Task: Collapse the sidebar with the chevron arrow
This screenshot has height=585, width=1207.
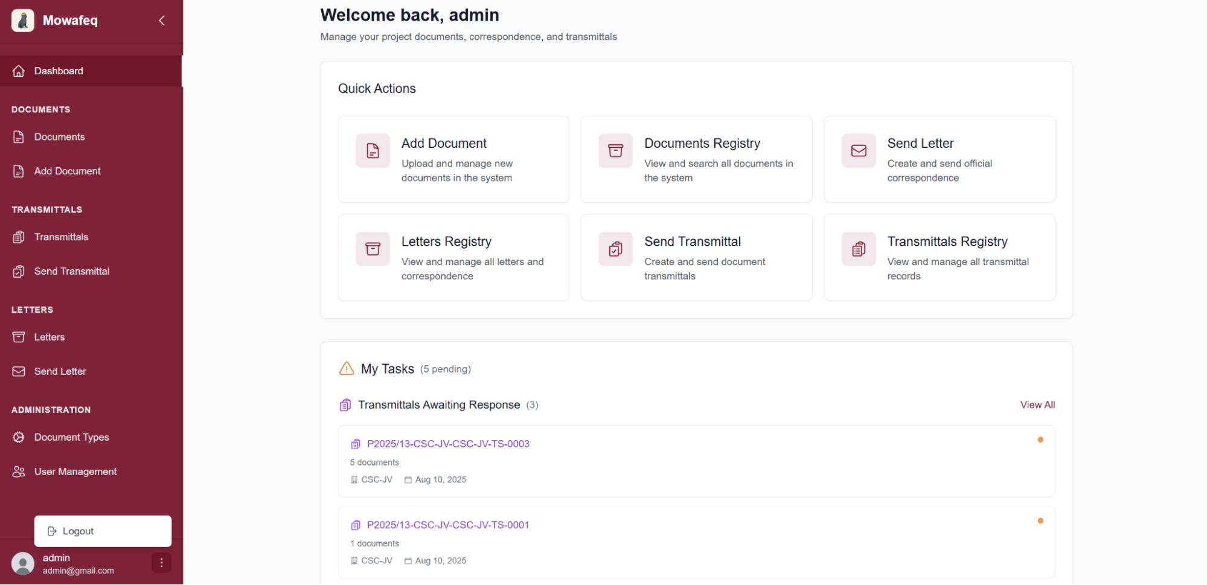Action: (161, 21)
